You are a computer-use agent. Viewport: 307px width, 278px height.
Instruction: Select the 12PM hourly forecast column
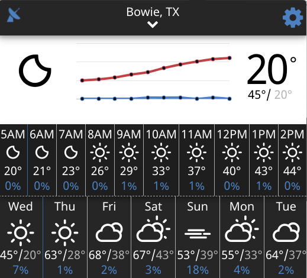tap(232, 160)
